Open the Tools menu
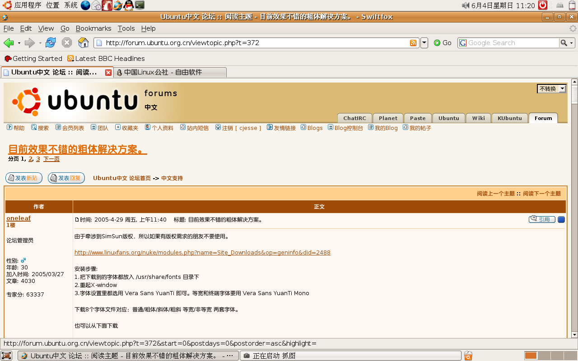The width and height of the screenshot is (578, 361). point(126,28)
